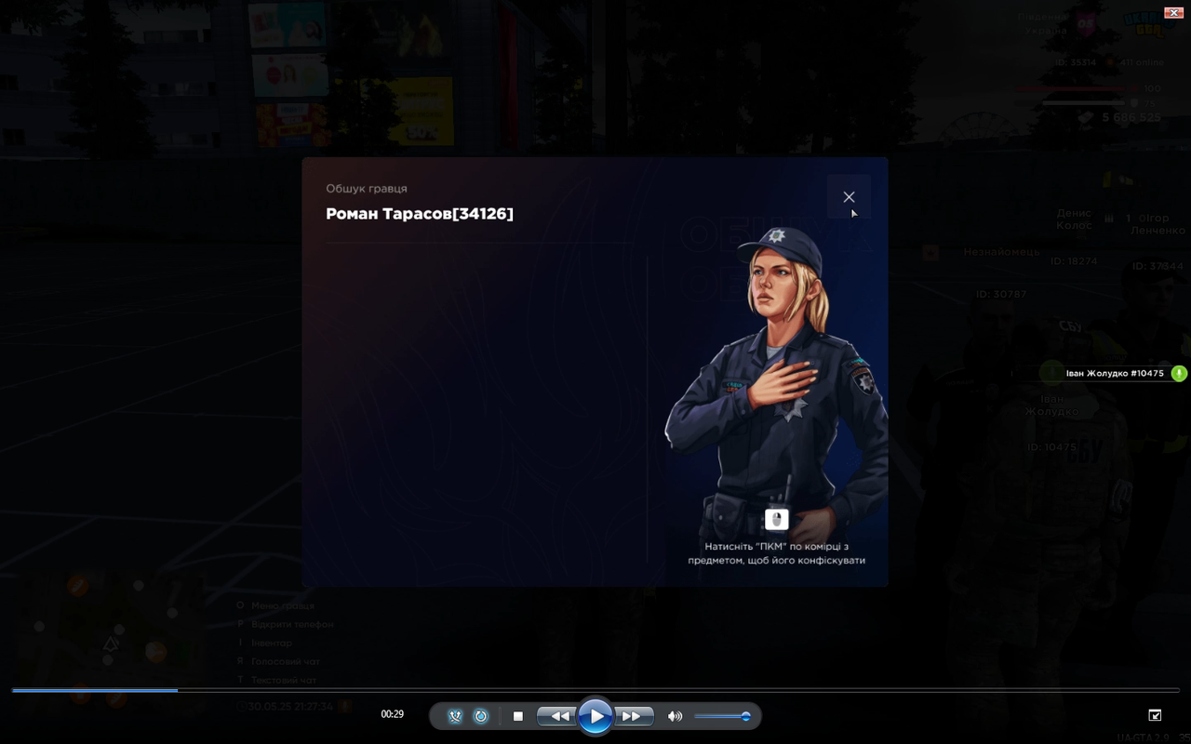Toggle repeat in the media player
The width and height of the screenshot is (1191, 744).
point(481,716)
